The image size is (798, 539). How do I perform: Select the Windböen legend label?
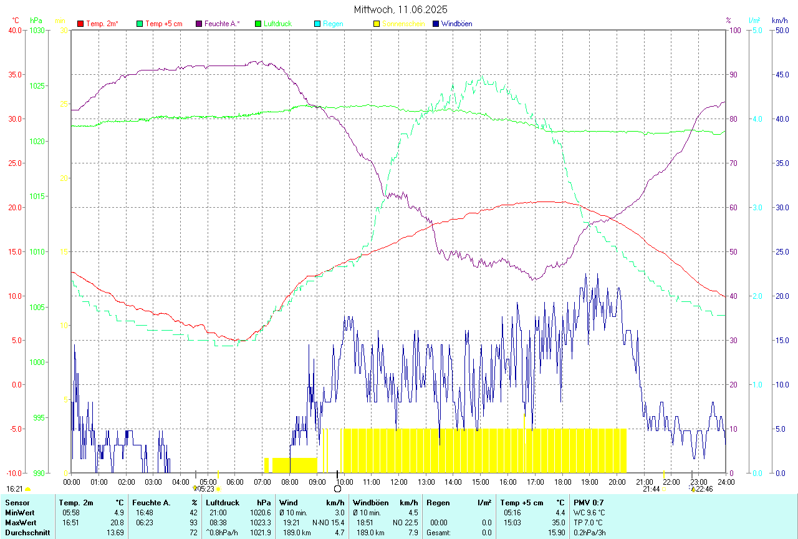(456, 24)
